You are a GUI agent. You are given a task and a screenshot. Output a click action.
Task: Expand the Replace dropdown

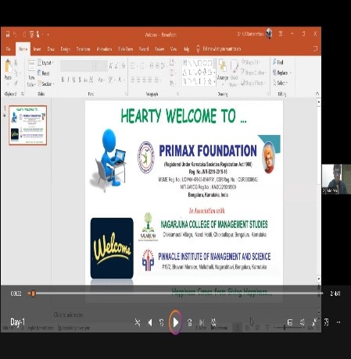click(281, 73)
